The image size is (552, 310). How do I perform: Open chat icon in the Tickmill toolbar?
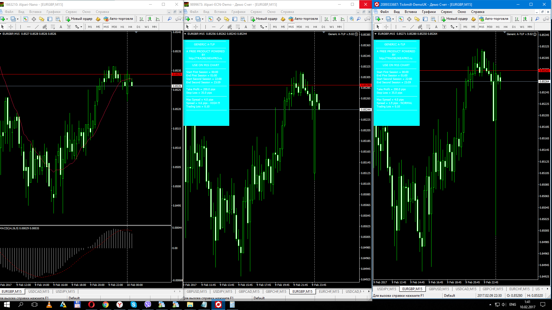click(546, 19)
